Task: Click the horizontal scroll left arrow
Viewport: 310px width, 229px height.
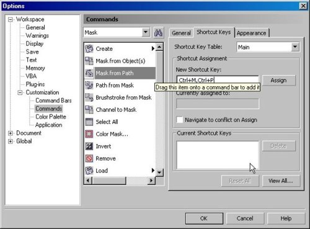Action: (88, 181)
